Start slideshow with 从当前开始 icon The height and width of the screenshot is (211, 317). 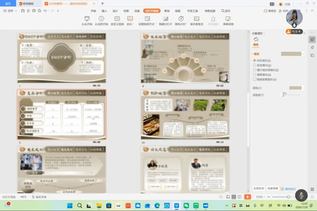[101, 19]
